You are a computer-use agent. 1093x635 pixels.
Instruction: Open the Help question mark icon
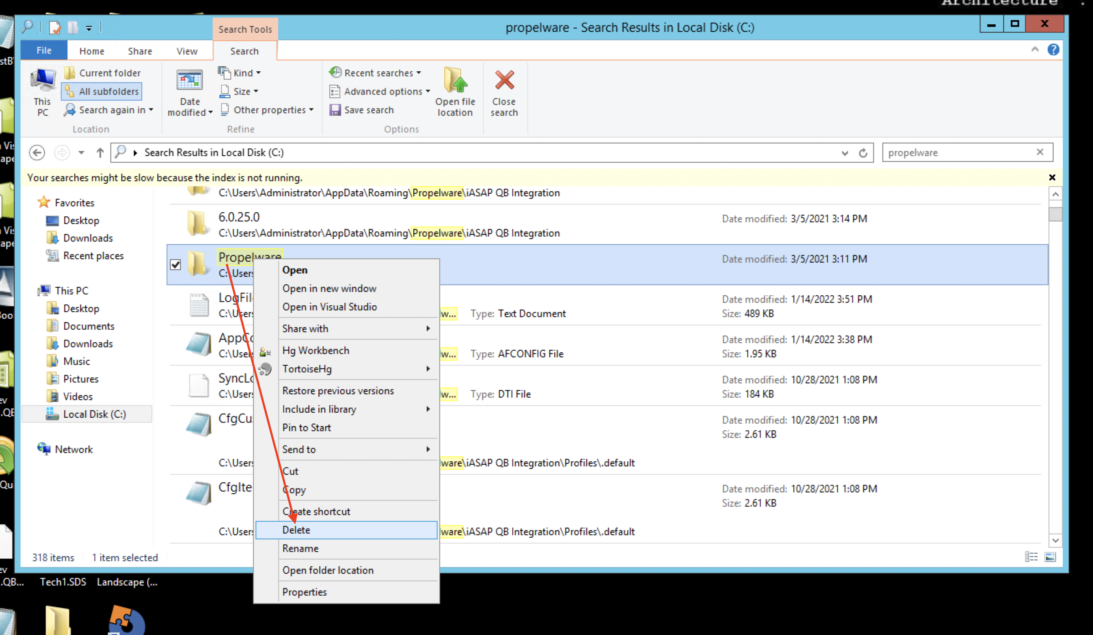pos(1053,49)
